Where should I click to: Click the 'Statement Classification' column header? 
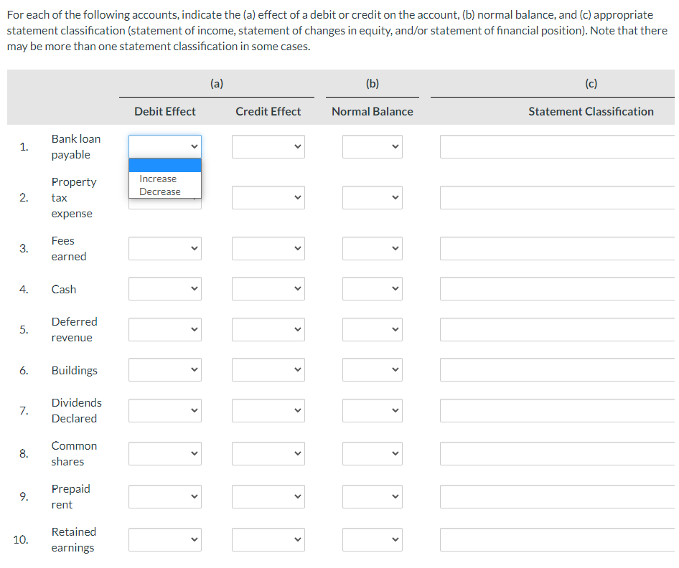tap(591, 112)
